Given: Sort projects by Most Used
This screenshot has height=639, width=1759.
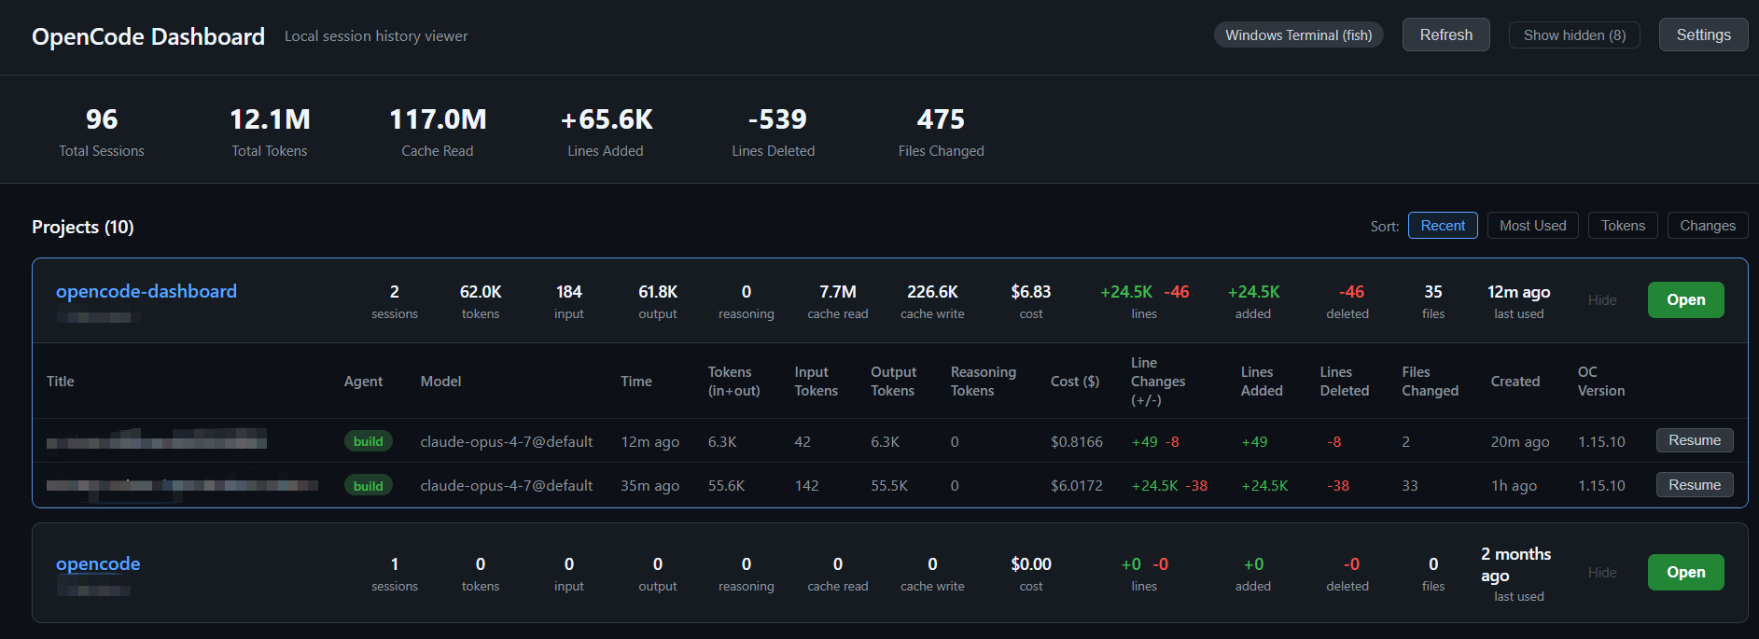Looking at the screenshot, I should point(1532,226).
